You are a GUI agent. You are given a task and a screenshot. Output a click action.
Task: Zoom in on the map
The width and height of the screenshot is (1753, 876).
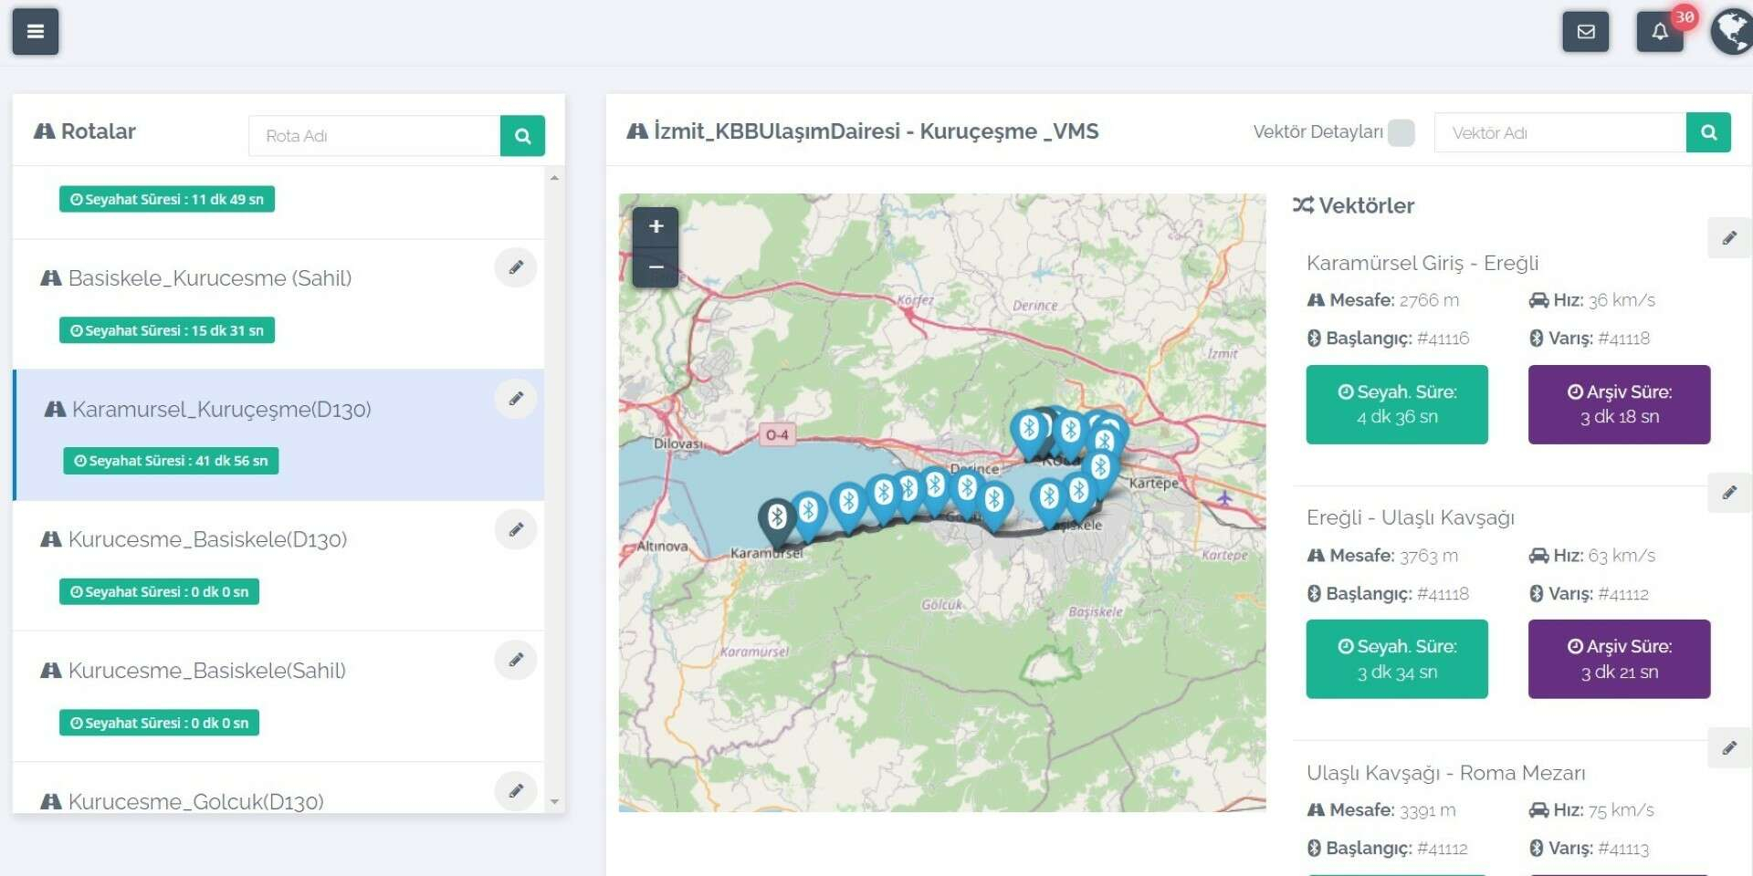(x=656, y=227)
